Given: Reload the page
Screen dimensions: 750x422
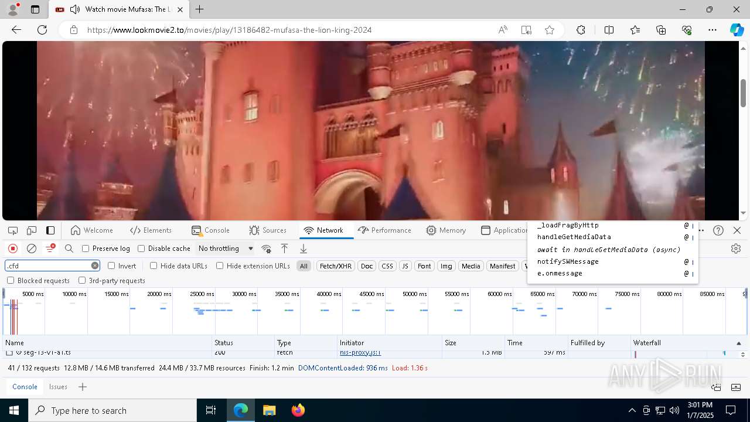Looking at the screenshot, I should (42, 30).
